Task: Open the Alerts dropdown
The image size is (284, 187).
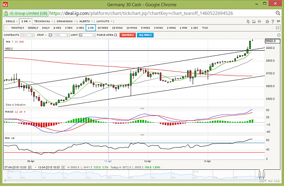Action: pos(86,21)
